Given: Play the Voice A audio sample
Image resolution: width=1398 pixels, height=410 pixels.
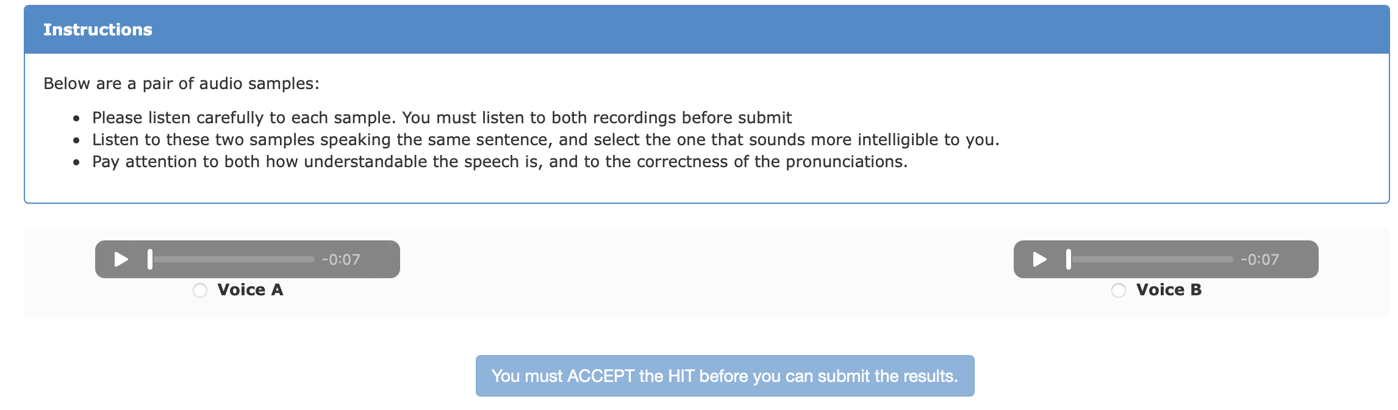Looking at the screenshot, I should coord(121,259).
